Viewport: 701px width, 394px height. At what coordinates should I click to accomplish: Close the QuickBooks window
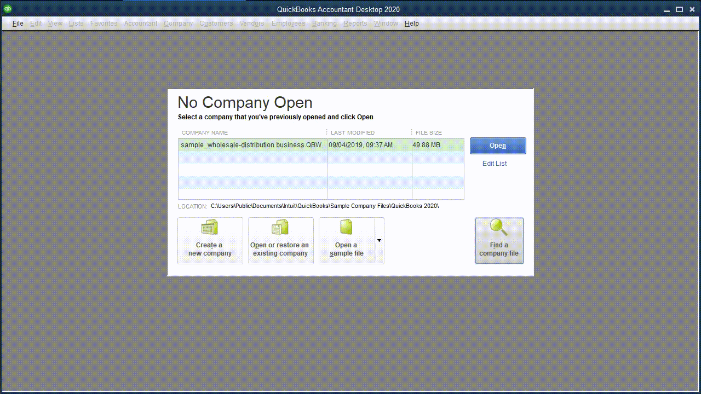(692, 9)
